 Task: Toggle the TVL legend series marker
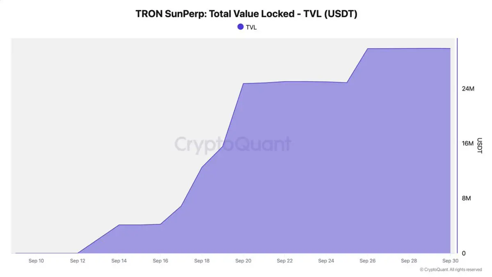pyautogui.click(x=247, y=27)
